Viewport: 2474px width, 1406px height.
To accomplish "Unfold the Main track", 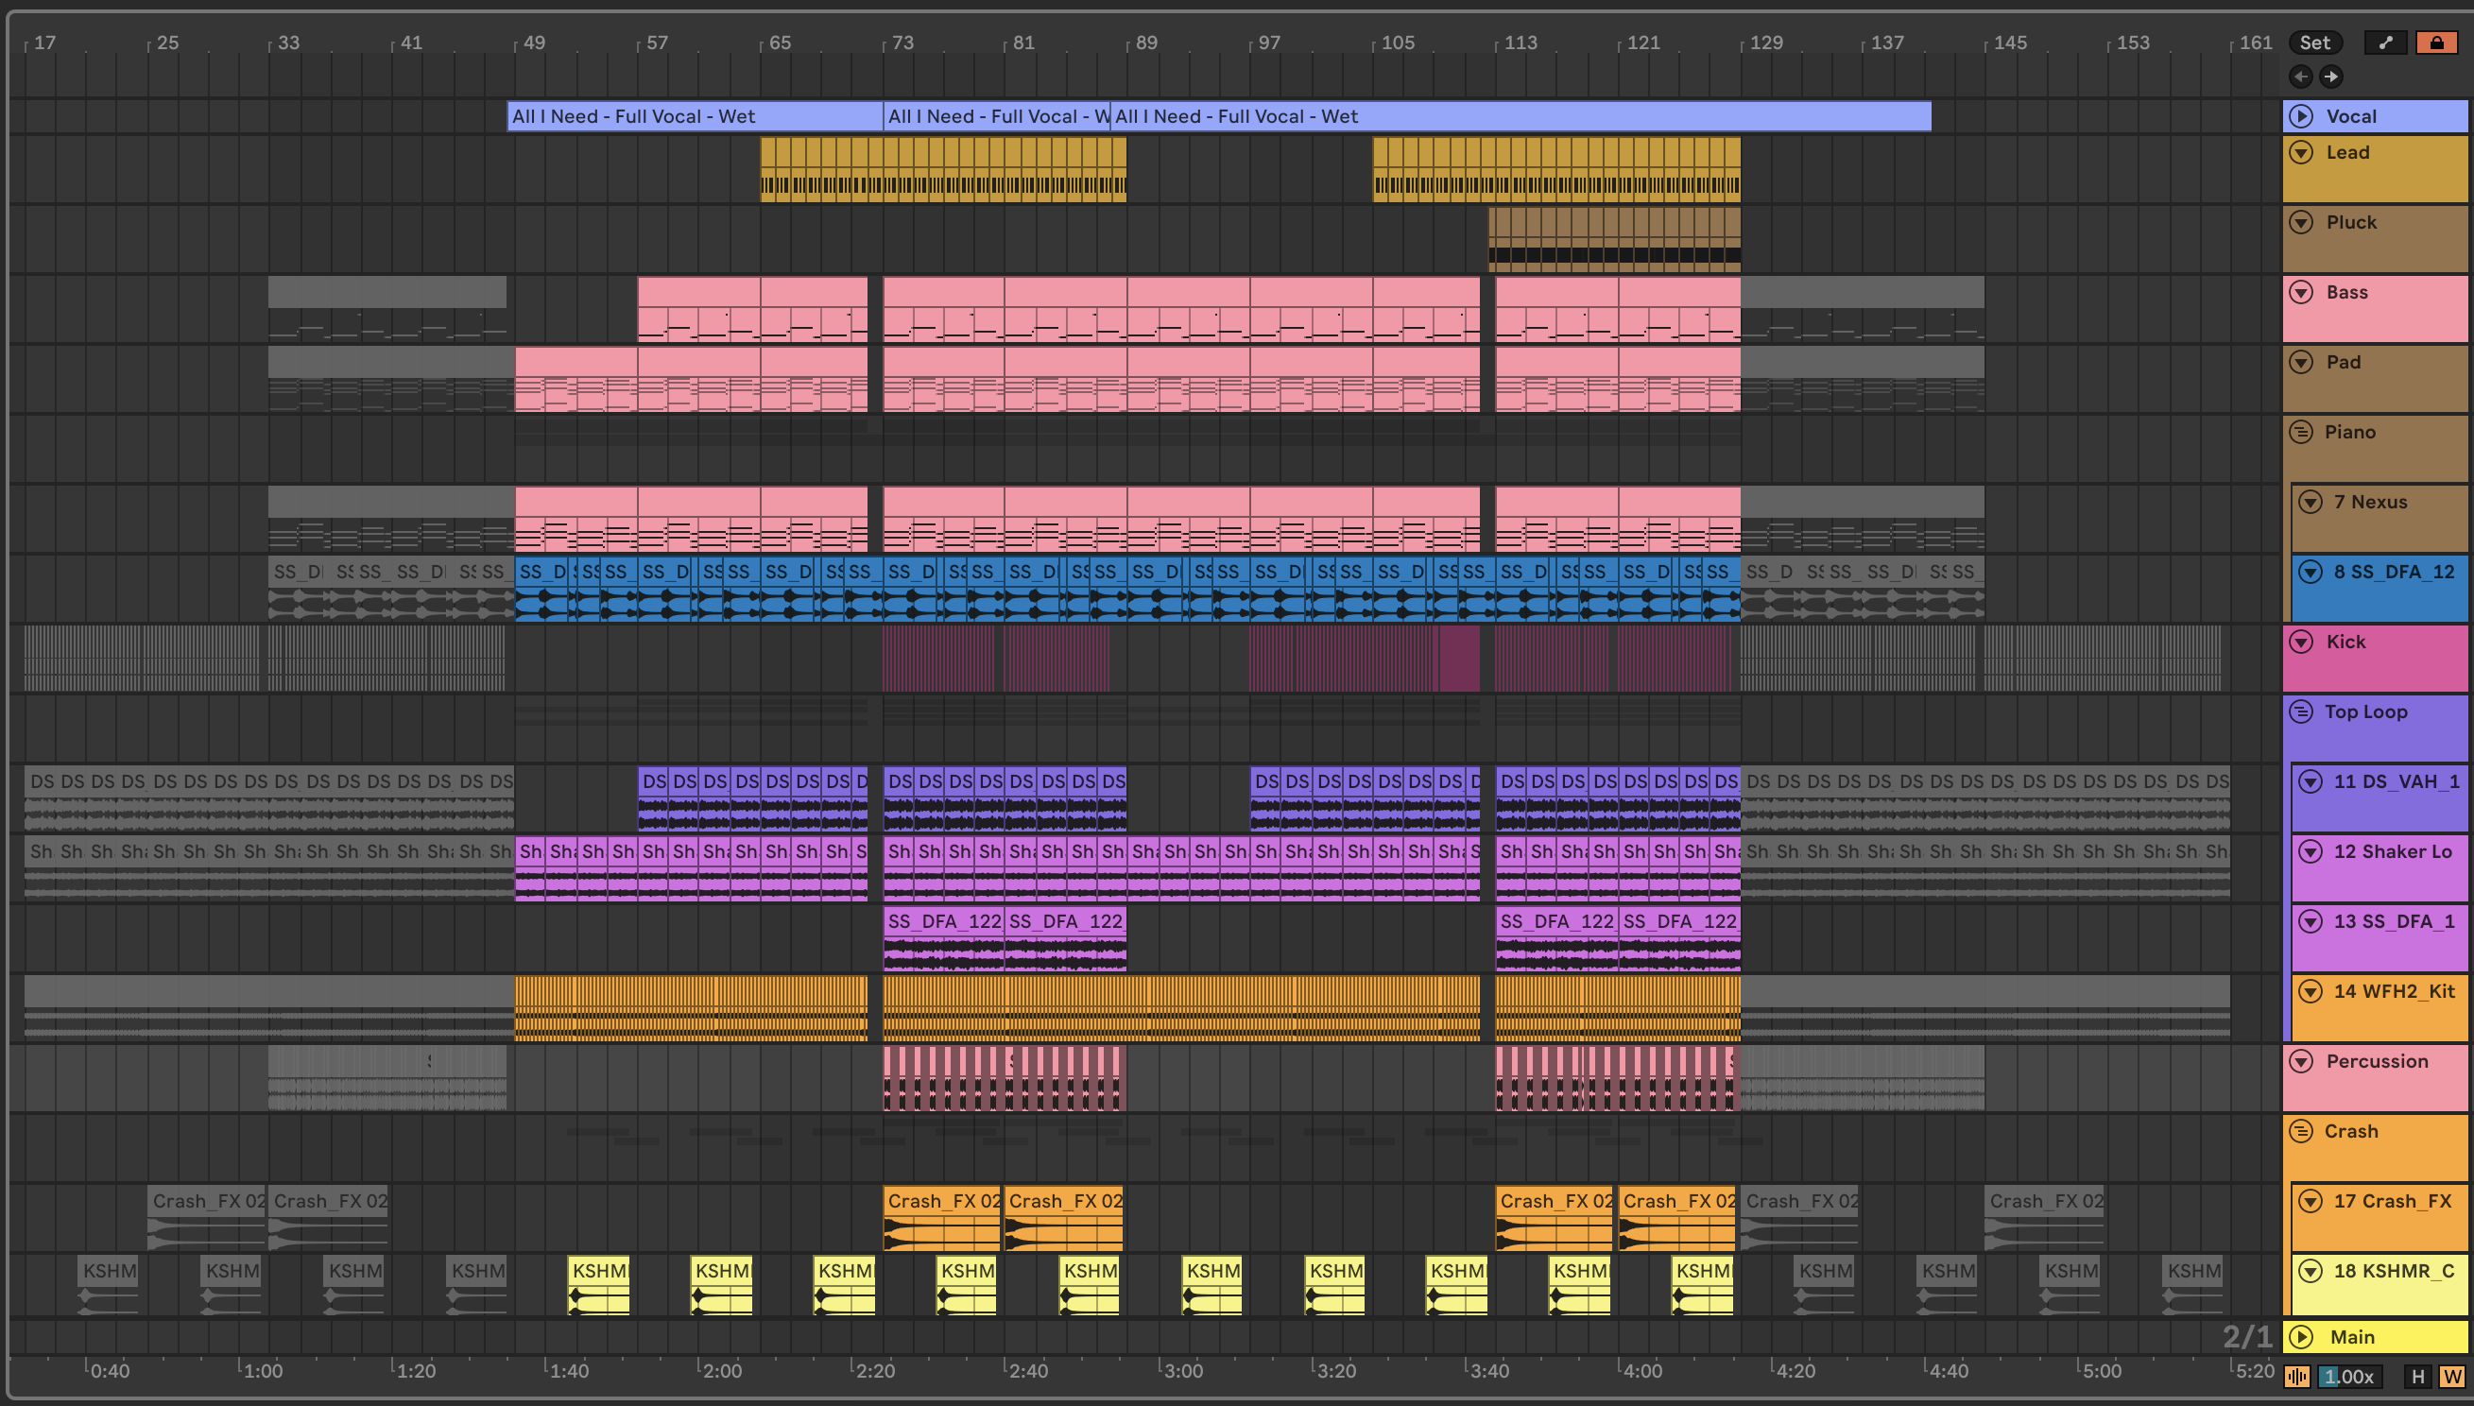I will 2302,1336.
